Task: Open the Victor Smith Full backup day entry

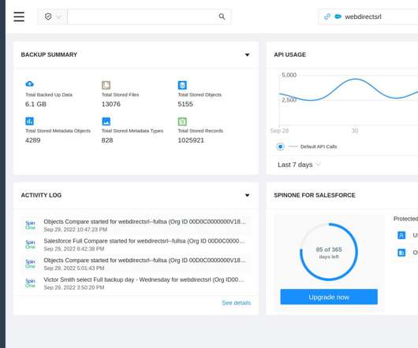Action: [x=136, y=283]
